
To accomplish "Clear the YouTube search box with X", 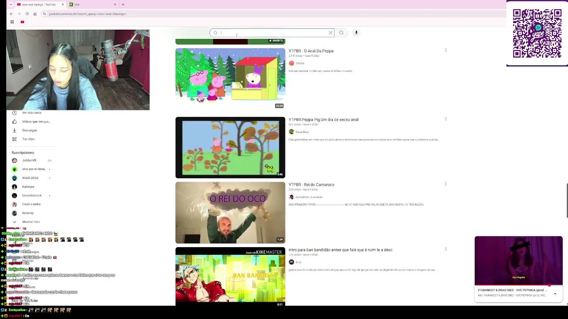I will coord(331,33).
